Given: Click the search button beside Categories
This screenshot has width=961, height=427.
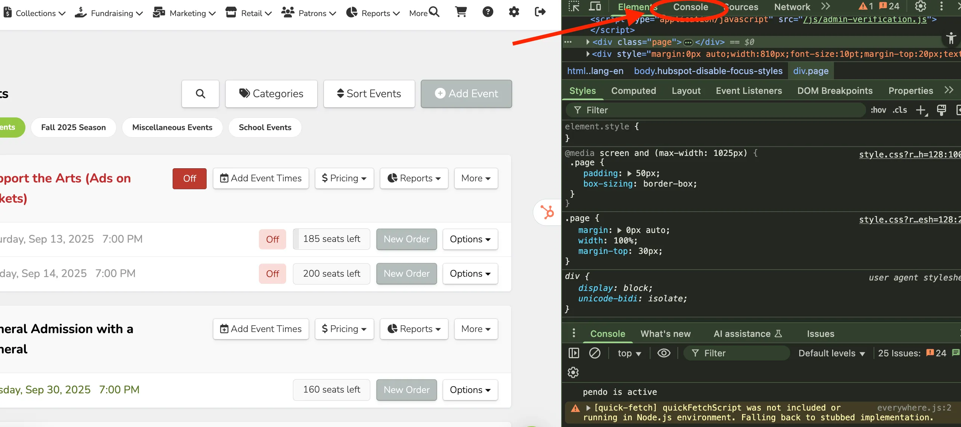Looking at the screenshot, I should coord(201,93).
